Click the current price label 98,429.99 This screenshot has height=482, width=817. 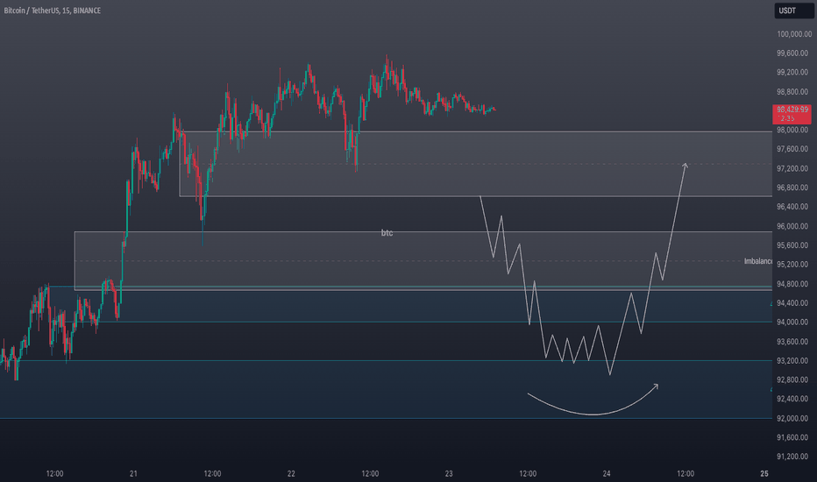[x=792, y=114]
